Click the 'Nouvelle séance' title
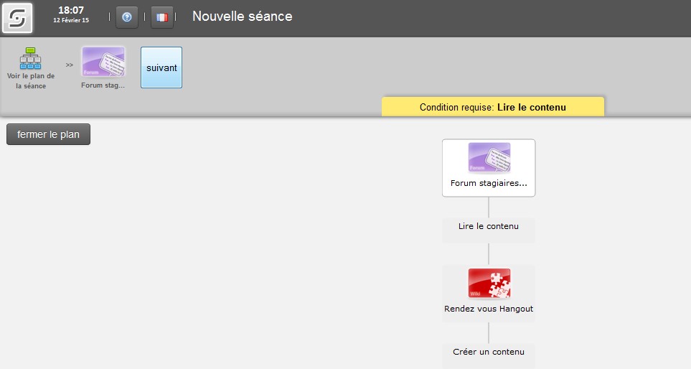 tap(243, 17)
